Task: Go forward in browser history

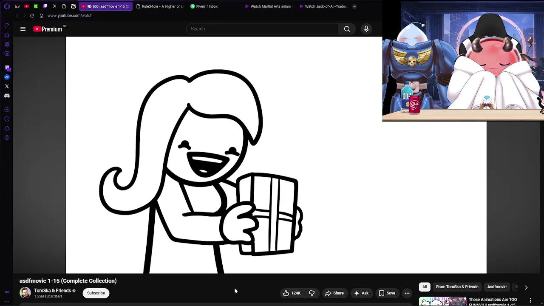Action: click(x=24, y=16)
